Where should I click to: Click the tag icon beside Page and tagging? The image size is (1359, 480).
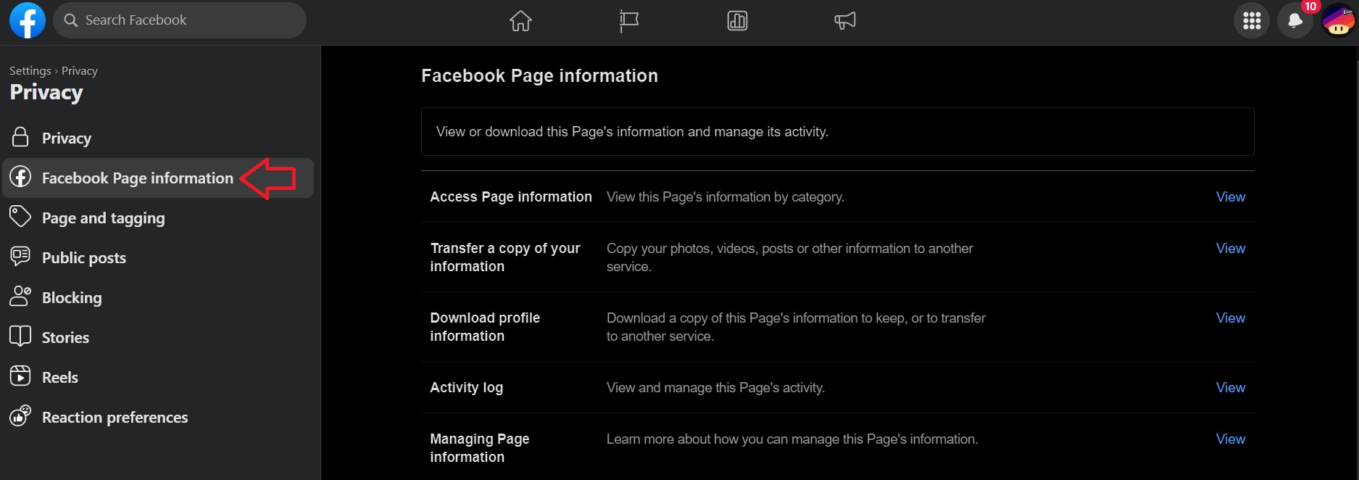pyautogui.click(x=20, y=216)
